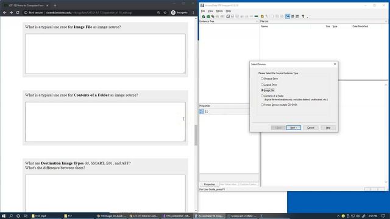
Task: Switch to the Custom Content tab
Action: pyautogui.click(x=248, y=184)
